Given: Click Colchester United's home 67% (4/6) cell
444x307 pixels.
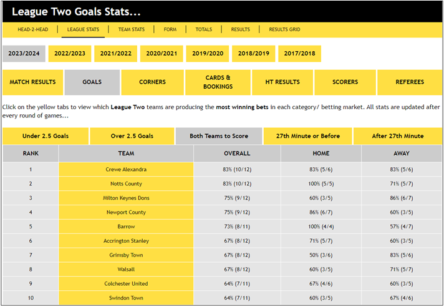Looking at the screenshot, I should click(321, 283).
